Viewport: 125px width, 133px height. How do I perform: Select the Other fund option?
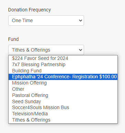click(x=63, y=89)
